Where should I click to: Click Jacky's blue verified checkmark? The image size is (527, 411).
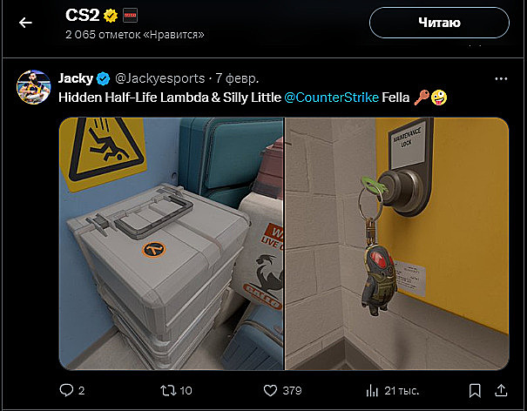[x=103, y=79]
